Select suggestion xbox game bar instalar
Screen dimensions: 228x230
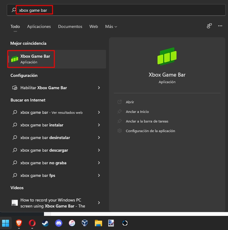pos(57,125)
